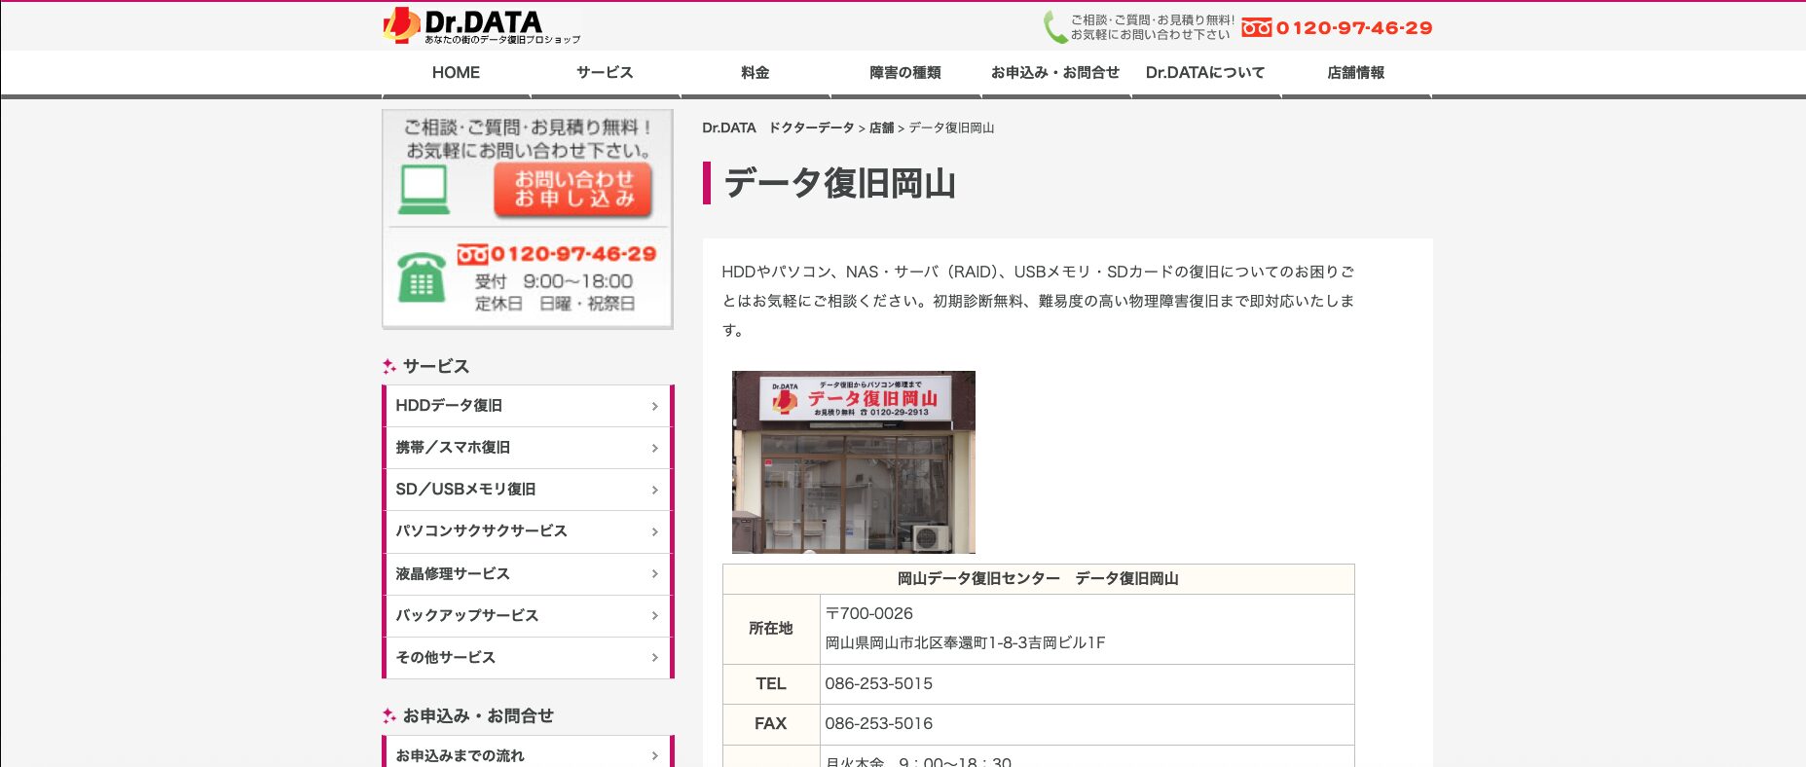Click the postal code 〒700-0026
1806x767 pixels.
[869, 613]
